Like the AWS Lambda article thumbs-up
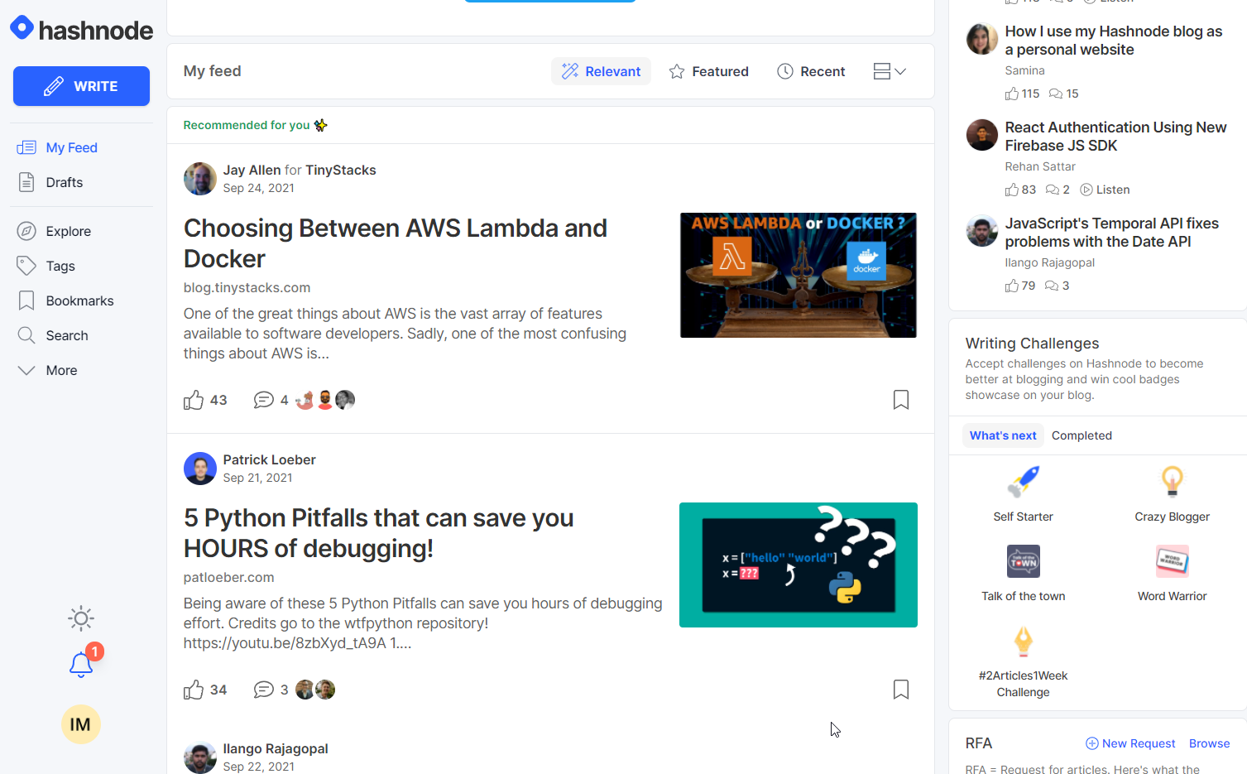This screenshot has height=774, width=1247. click(x=194, y=400)
